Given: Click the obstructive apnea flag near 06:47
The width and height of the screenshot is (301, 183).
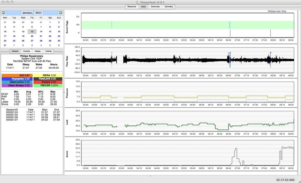Looking at the screenshot, I should coord(230,25).
